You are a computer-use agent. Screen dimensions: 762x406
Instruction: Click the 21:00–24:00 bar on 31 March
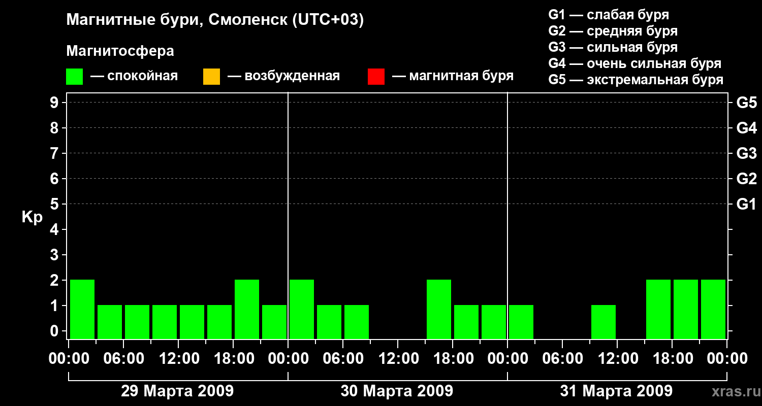(x=713, y=309)
